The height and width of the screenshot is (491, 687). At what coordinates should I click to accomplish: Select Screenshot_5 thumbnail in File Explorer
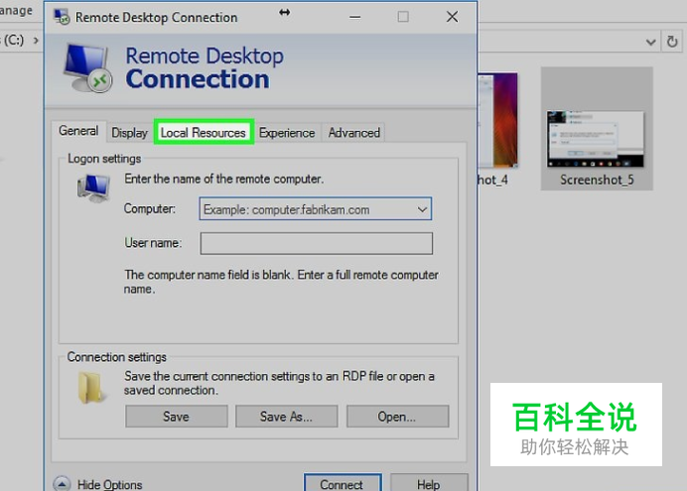597,128
